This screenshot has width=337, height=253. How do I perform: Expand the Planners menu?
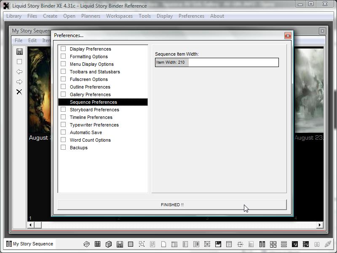pyautogui.click(x=91, y=16)
